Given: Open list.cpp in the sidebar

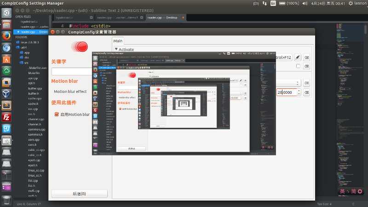Looking at the screenshot, I should click(x=33, y=180).
